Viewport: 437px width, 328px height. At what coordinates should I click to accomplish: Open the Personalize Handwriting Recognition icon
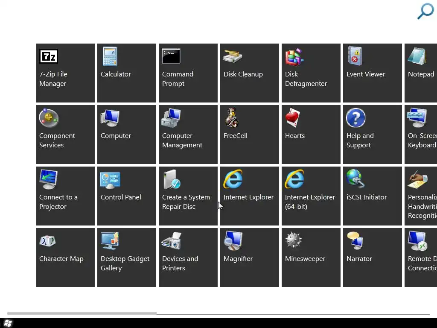pyautogui.click(x=417, y=180)
